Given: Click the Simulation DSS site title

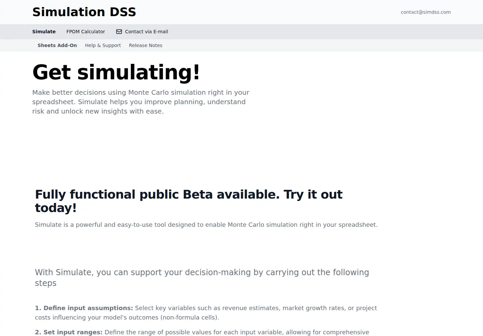Looking at the screenshot, I should (x=84, y=12).
